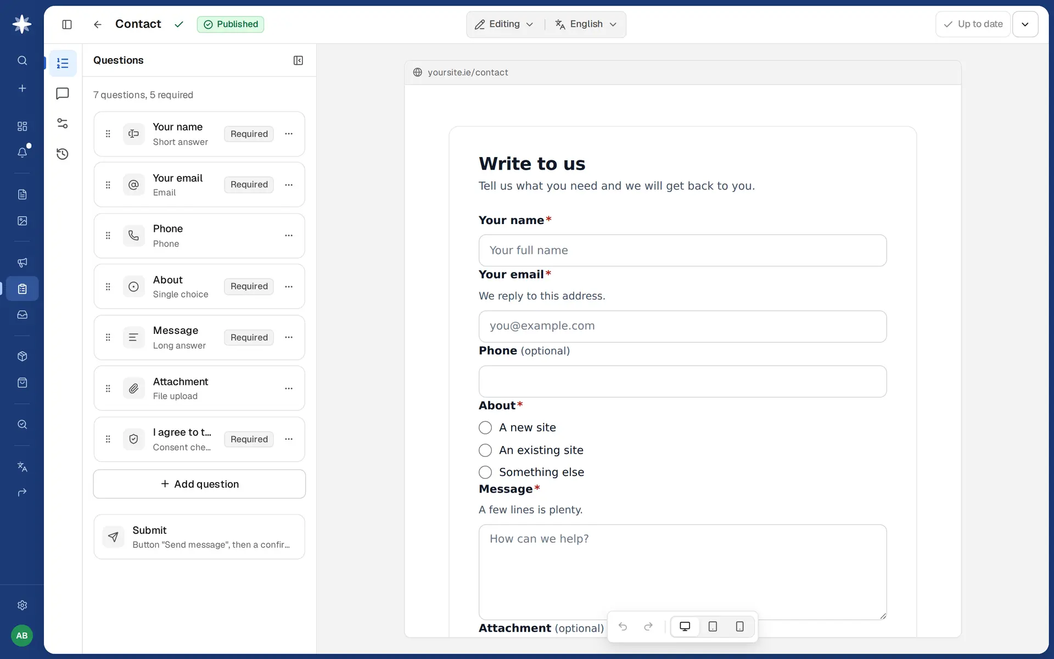Collapse the Questions panel
Viewport: 1054px width, 659px height.
pyautogui.click(x=298, y=60)
